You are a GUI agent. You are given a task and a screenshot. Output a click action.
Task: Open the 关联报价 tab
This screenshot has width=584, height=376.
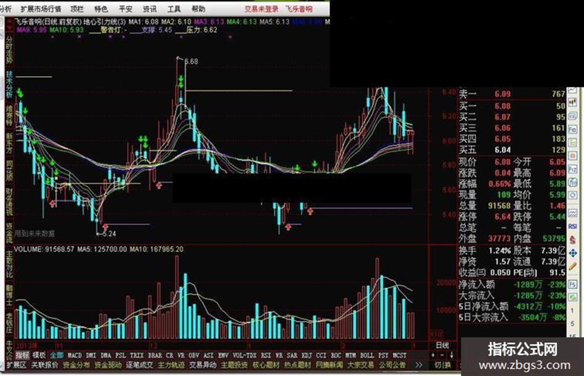[x=44, y=365]
